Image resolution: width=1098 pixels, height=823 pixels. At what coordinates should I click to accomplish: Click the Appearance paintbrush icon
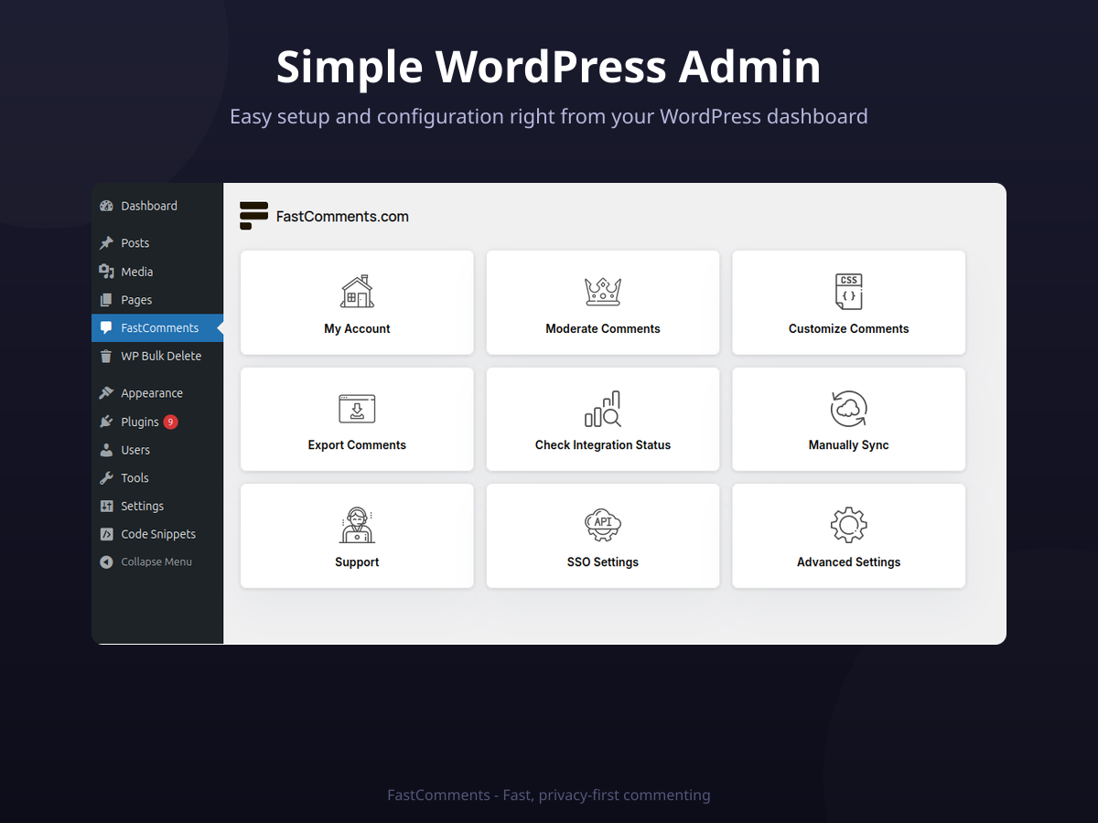click(x=106, y=393)
